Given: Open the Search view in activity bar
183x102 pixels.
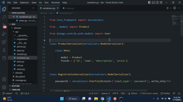Looking at the screenshot, I should tap(4, 17).
